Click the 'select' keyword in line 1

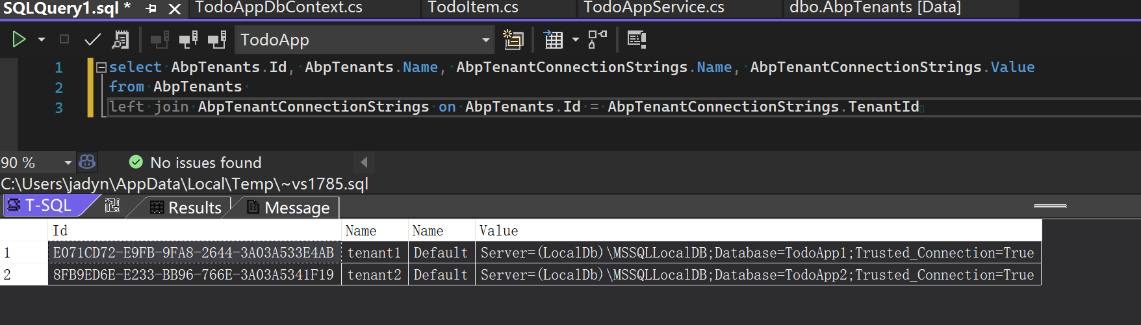click(x=135, y=67)
